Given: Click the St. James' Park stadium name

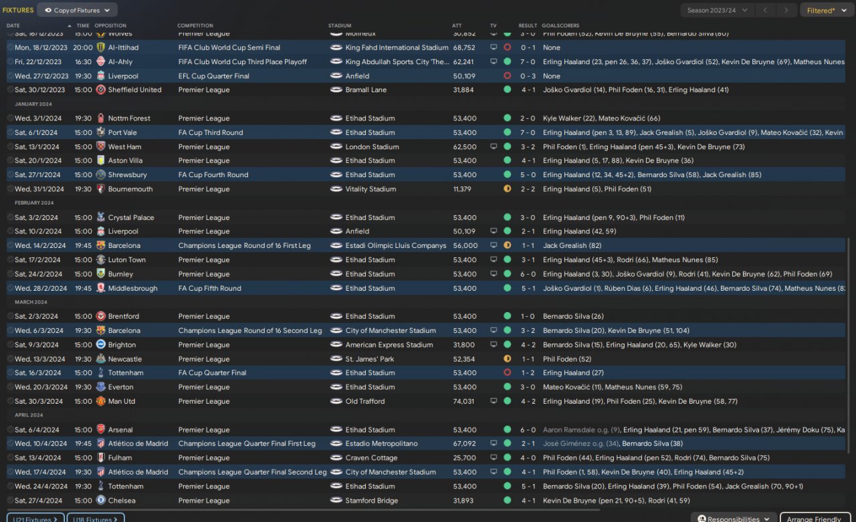Looking at the screenshot, I should pyautogui.click(x=370, y=359).
